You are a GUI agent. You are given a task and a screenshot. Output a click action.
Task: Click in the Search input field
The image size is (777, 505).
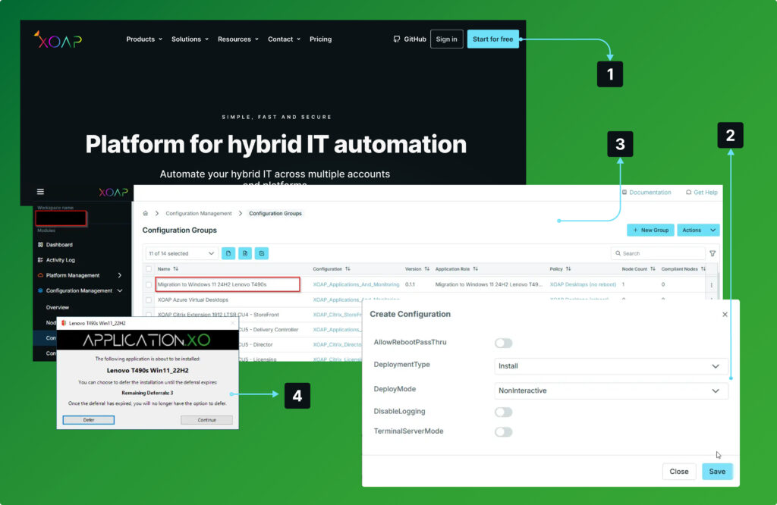[x=660, y=253]
